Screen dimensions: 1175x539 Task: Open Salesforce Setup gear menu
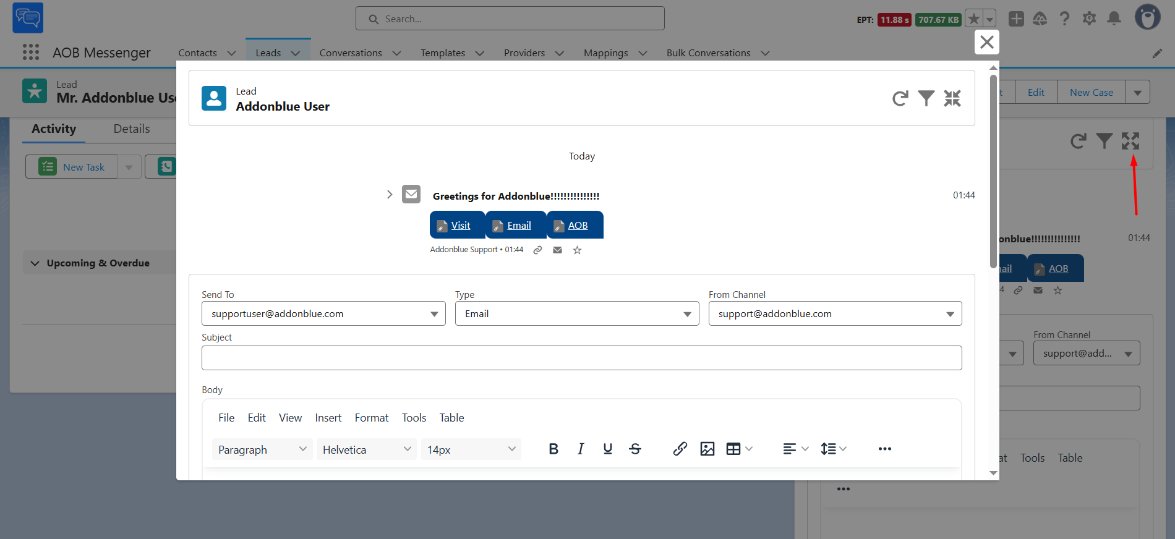(1089, 19)
